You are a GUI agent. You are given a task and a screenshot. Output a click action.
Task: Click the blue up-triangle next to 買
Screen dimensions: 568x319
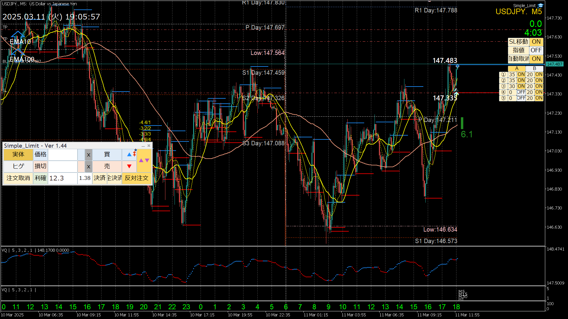129,154
